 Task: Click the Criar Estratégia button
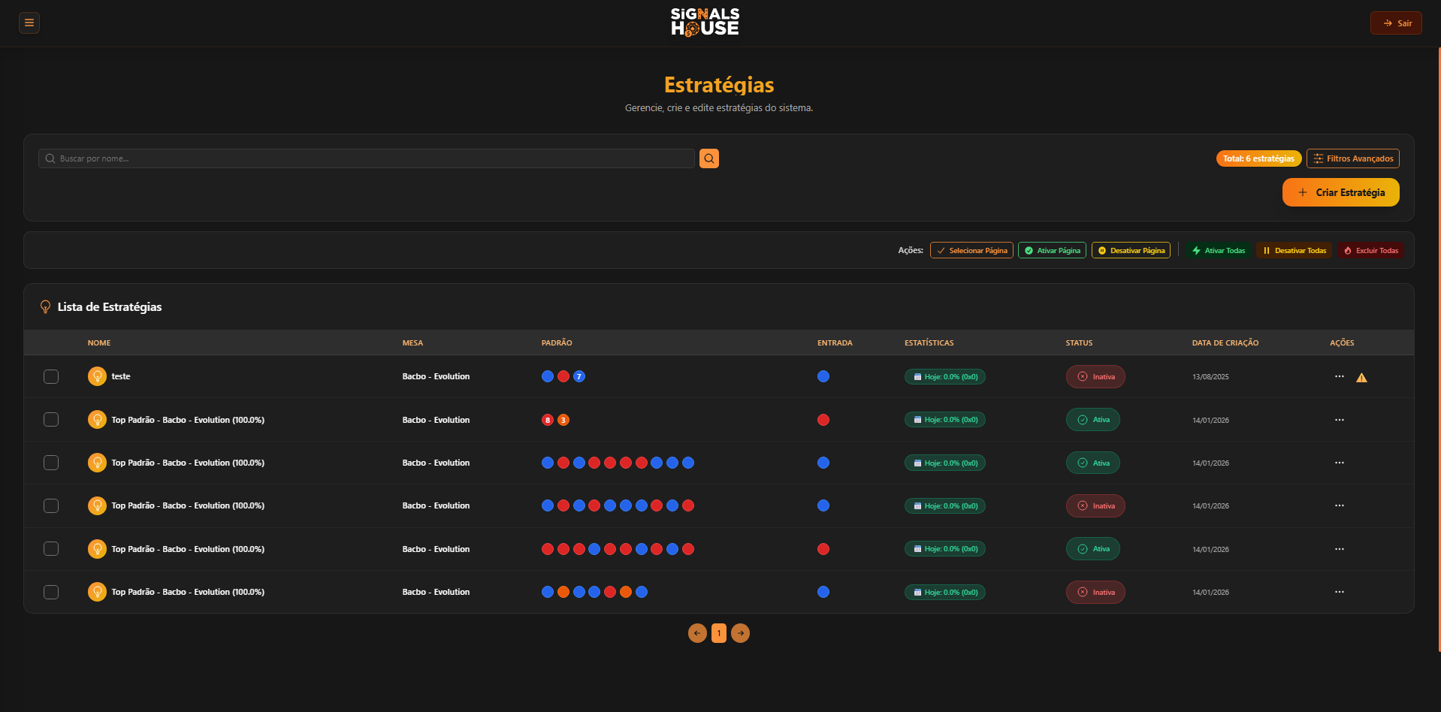[1340, 192]
